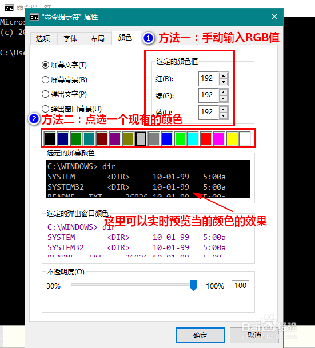
Task: Open the 颜色 tab
Action: [126, 38]
